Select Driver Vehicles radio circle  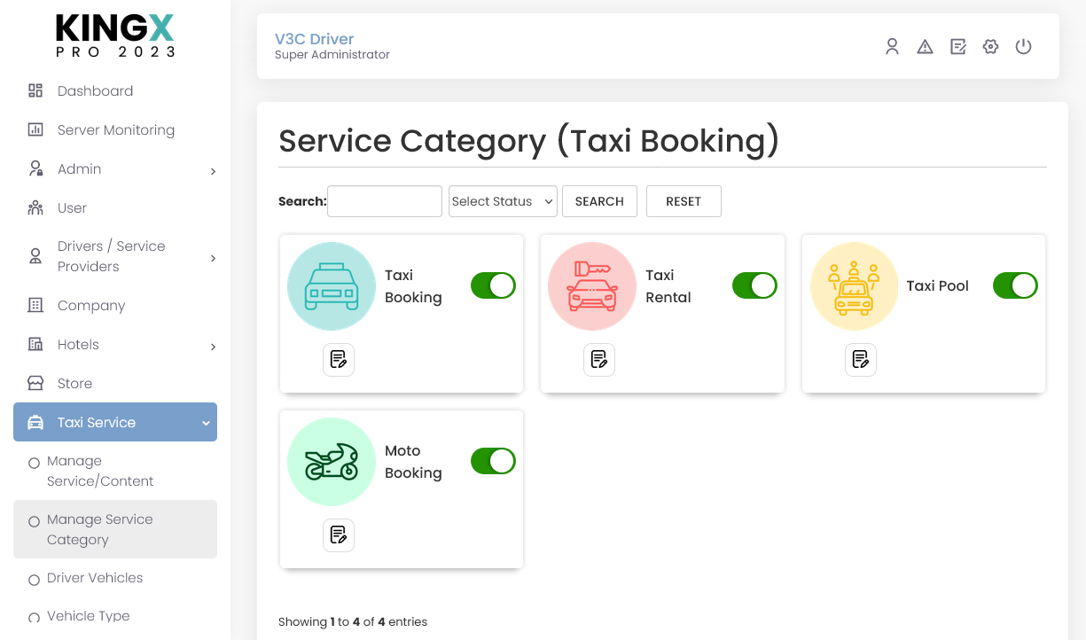point(35,580)
